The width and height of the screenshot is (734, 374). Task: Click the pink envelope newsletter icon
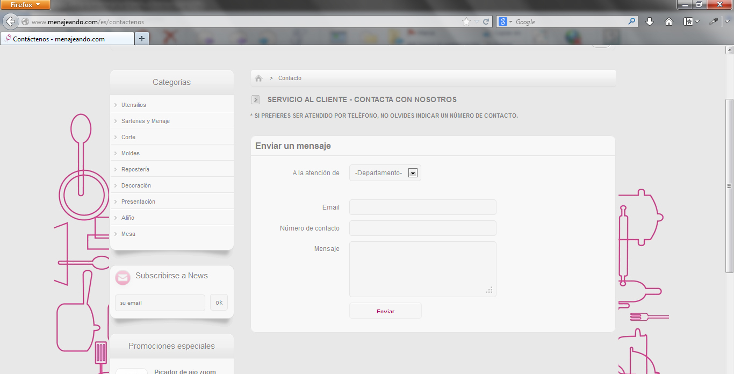(x=123, y=278)
